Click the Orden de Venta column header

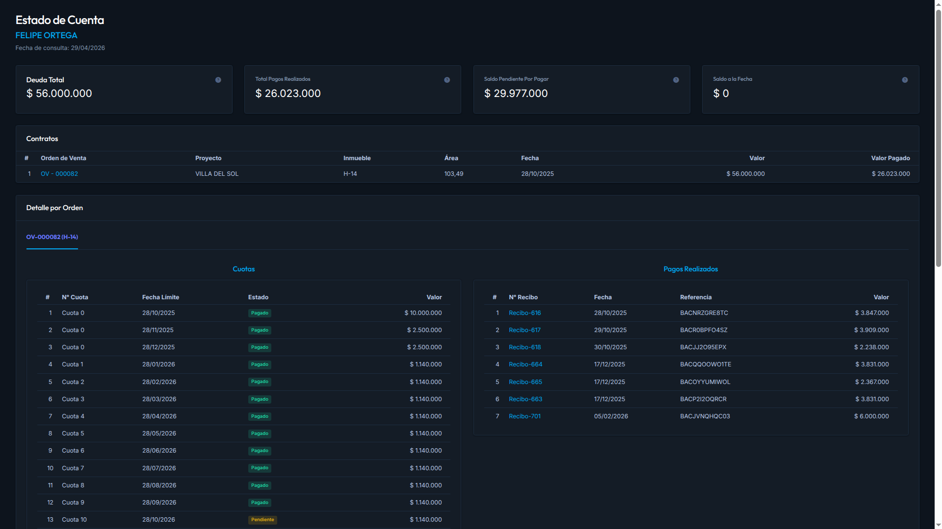[63, 158]
